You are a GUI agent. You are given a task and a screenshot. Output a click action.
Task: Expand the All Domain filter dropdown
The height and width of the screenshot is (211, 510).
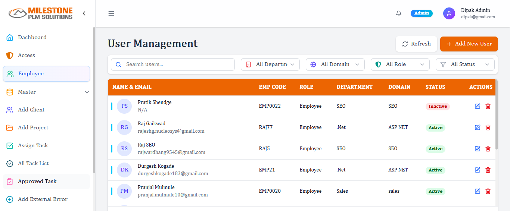pyautogui.click(x=335, y=64)
